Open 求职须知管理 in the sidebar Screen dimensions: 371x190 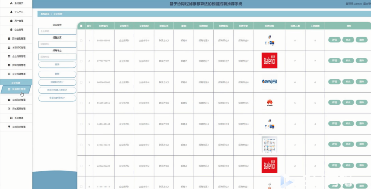(16, 48)
